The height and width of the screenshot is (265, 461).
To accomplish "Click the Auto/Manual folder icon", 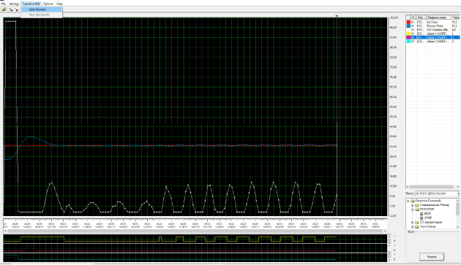I will [417, 227].
